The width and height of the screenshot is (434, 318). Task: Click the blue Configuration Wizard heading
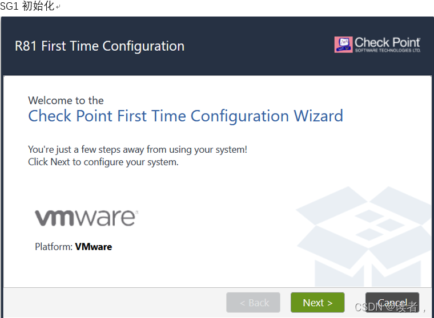click(x=186, y=116)
